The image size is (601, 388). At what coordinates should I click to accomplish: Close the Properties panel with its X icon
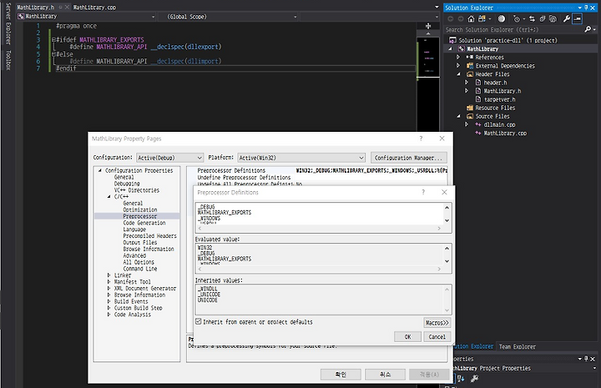coord(593,359)
